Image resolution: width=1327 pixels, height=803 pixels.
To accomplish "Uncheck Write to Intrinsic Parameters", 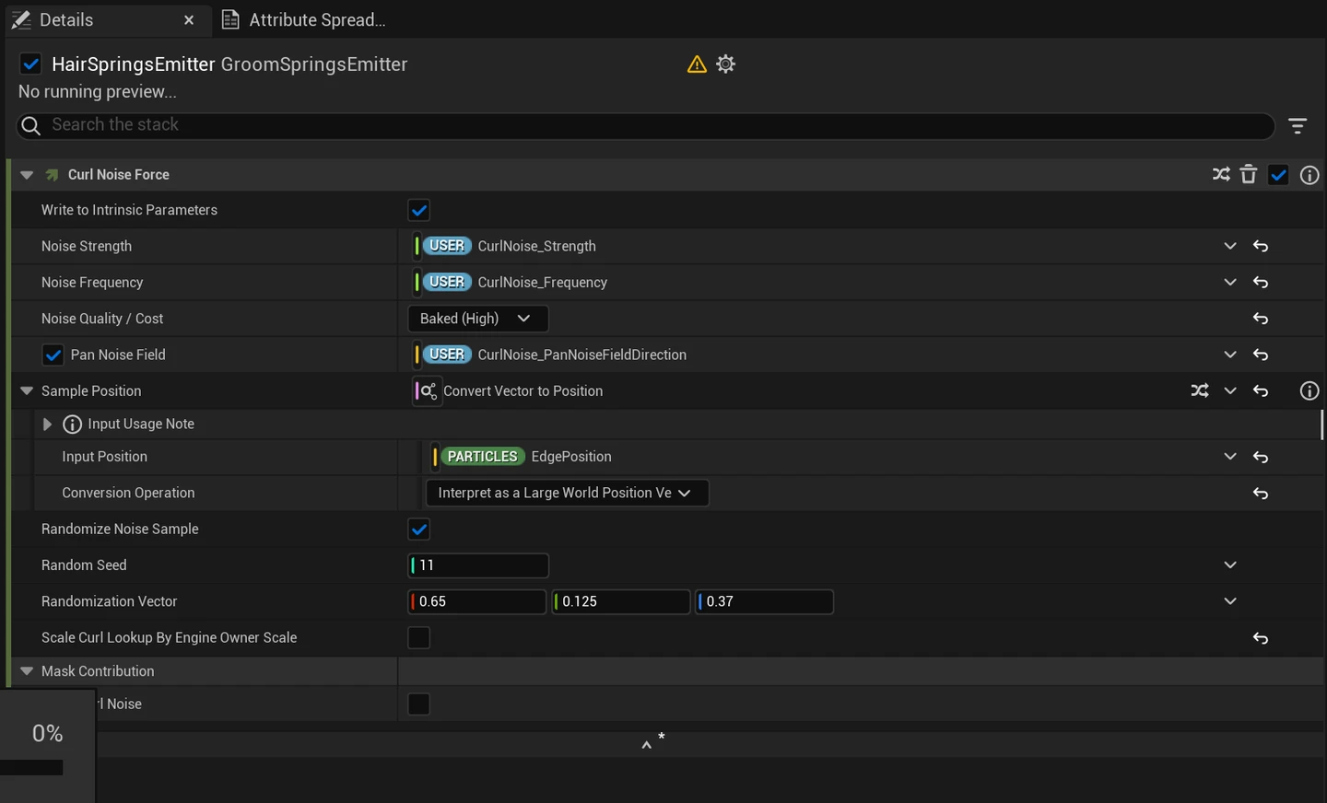I will (419, 210).
